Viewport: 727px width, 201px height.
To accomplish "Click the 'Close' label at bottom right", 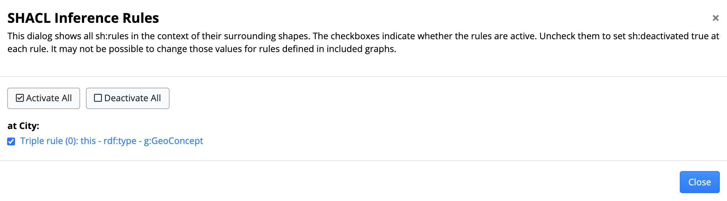I will (699, 182).
